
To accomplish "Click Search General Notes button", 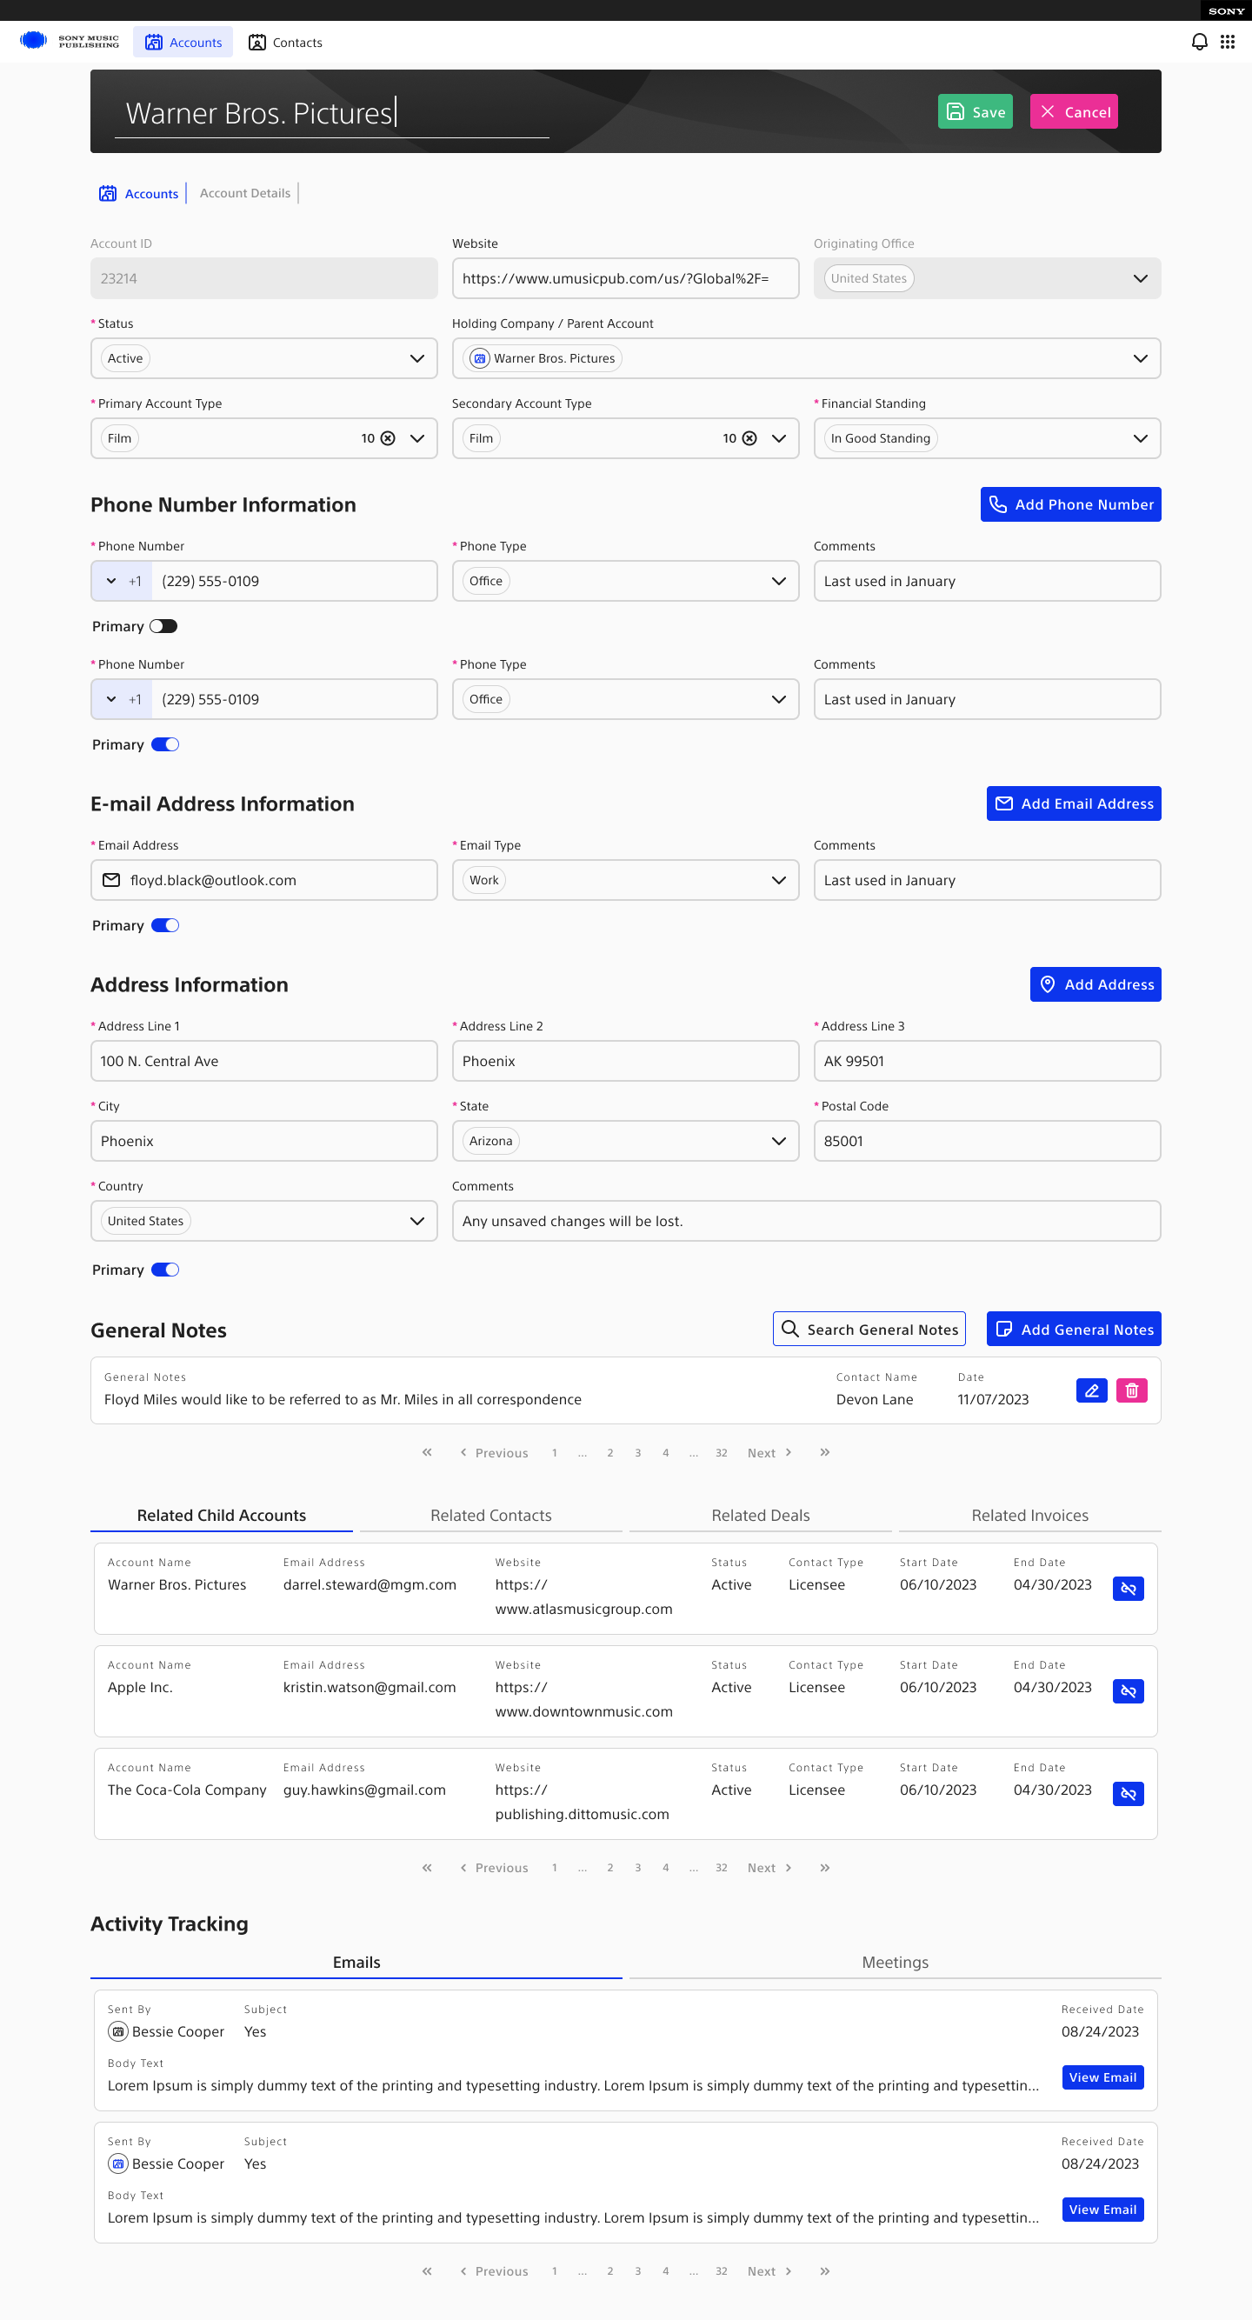I will point(869,1330).
